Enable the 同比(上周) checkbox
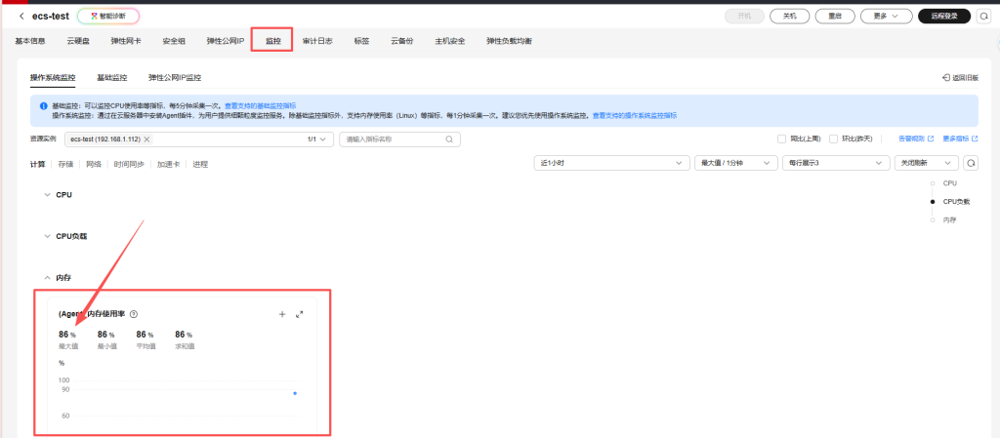 [x=781, y=139]
